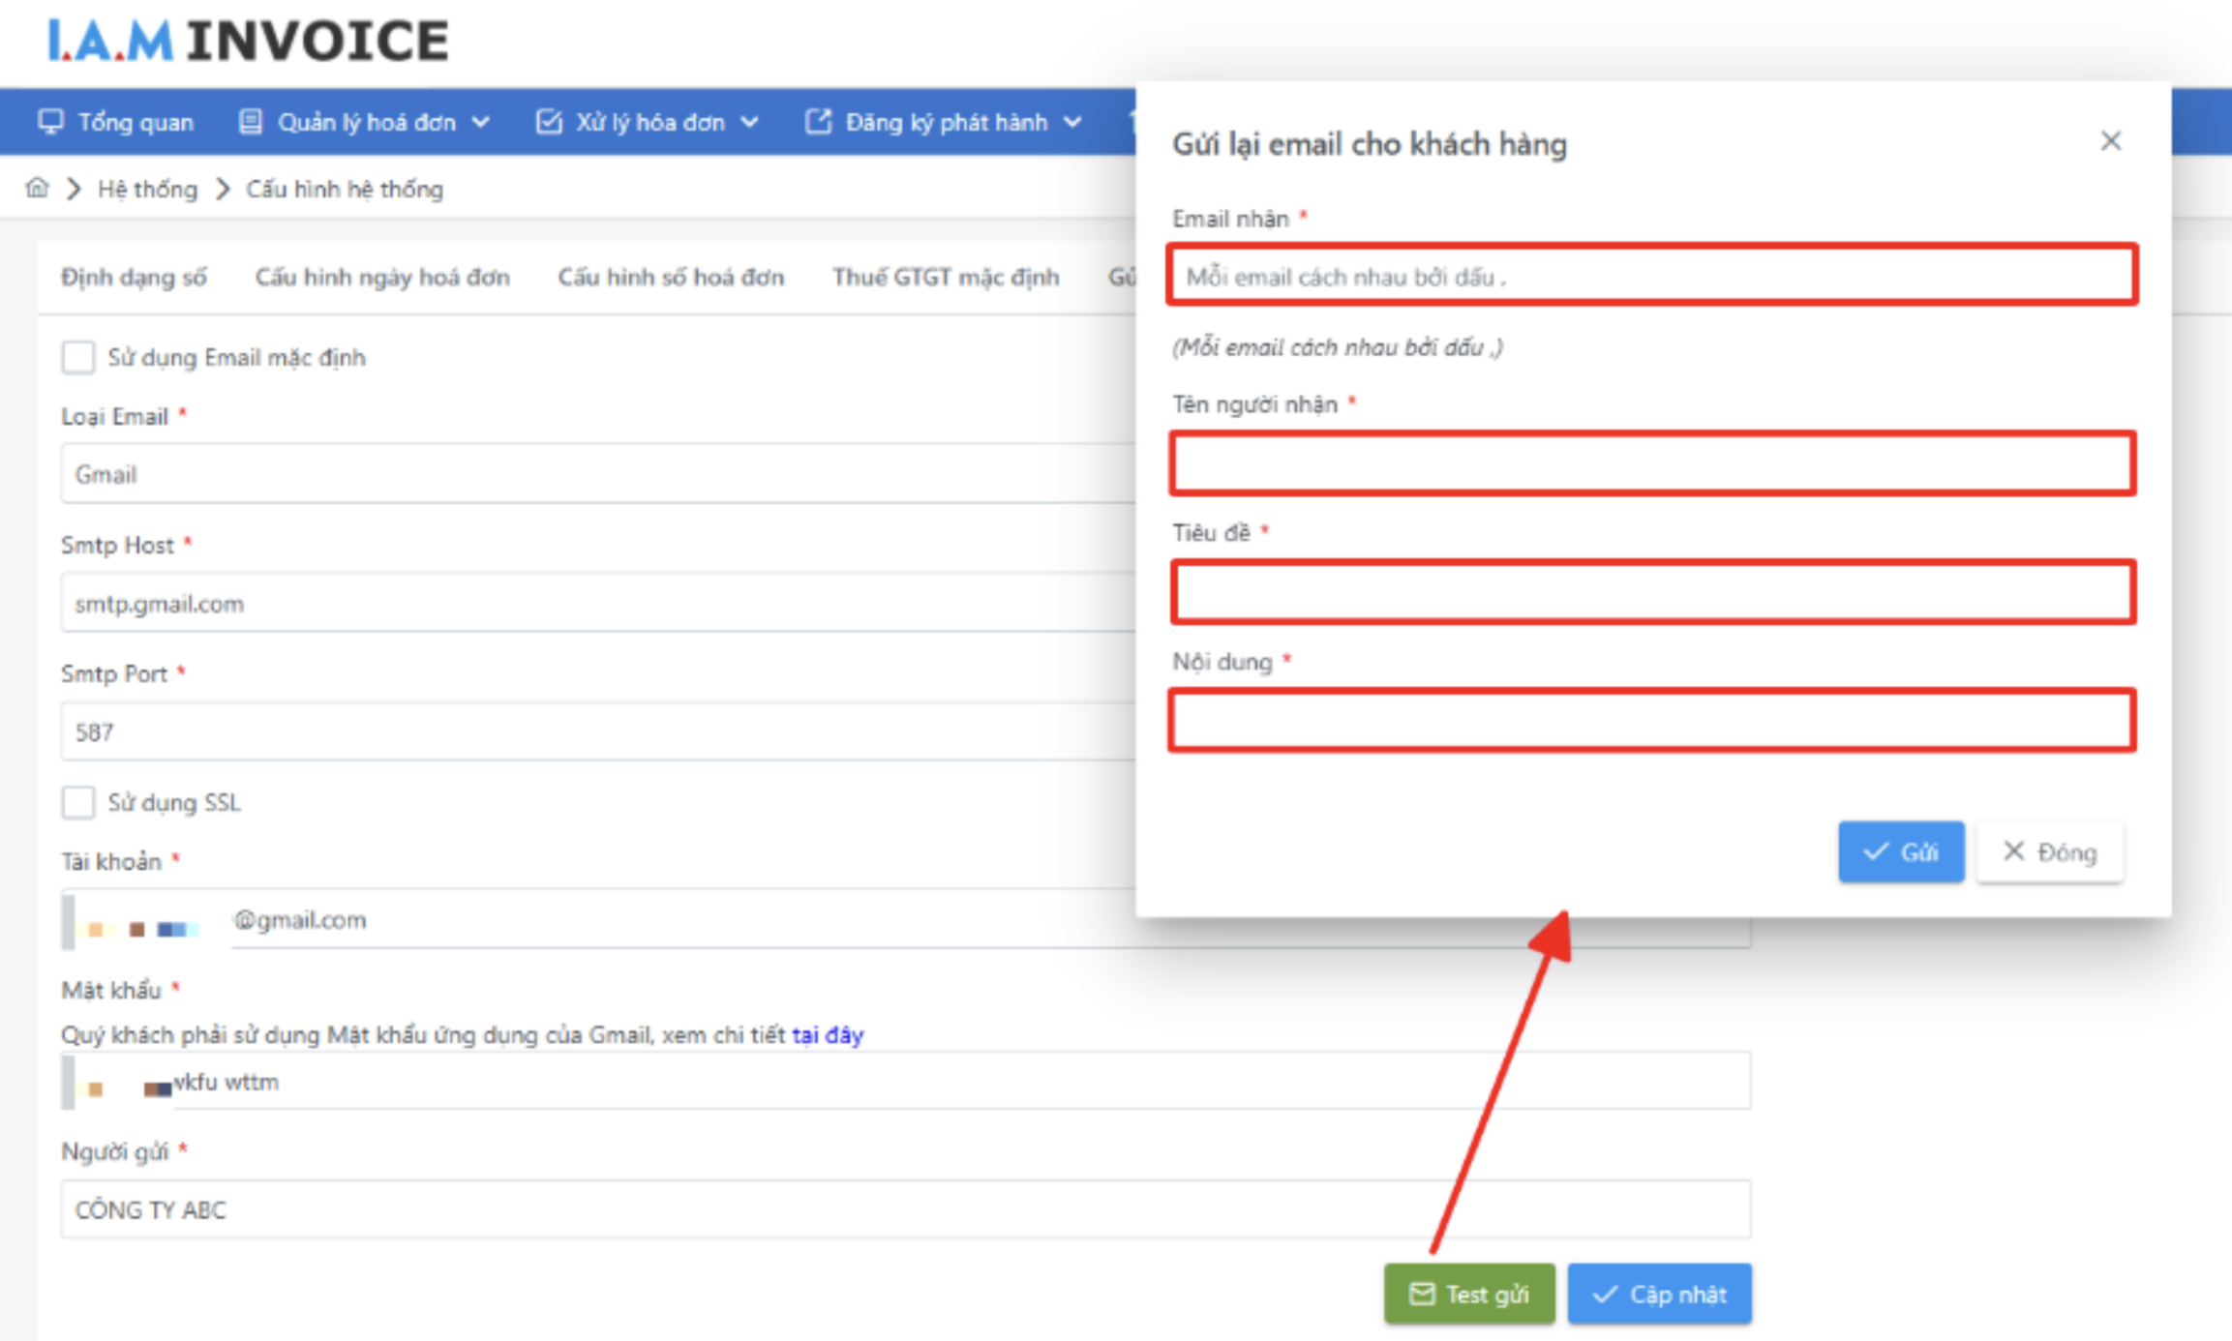
Task: Click the Đăng ký phát hành share icon
Action: 818,121
